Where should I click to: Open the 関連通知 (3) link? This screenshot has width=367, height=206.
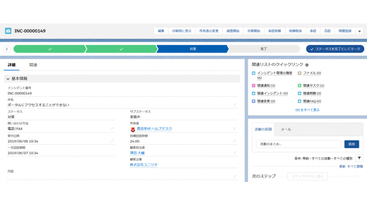click(266, 86)
